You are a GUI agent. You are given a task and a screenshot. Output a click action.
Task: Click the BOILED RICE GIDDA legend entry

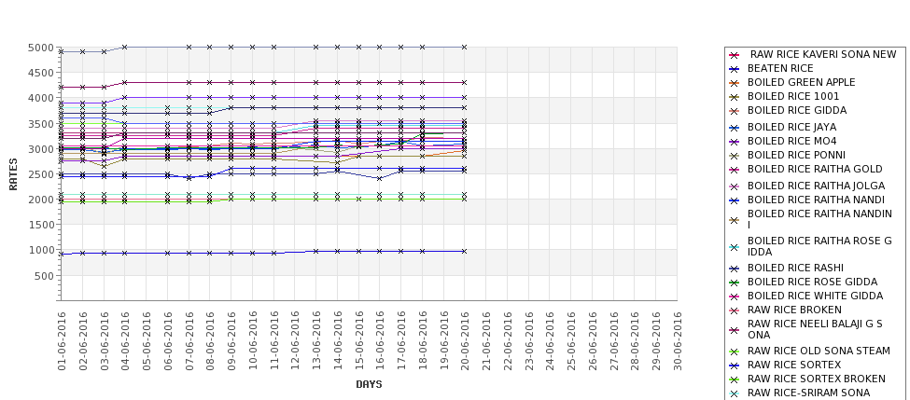point(797,110)
